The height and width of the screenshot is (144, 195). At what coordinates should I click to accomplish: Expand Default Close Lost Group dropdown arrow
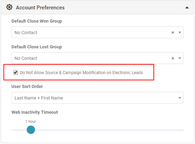179,58
